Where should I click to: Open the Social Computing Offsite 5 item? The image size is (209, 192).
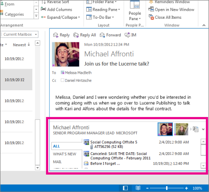point(114,142)
